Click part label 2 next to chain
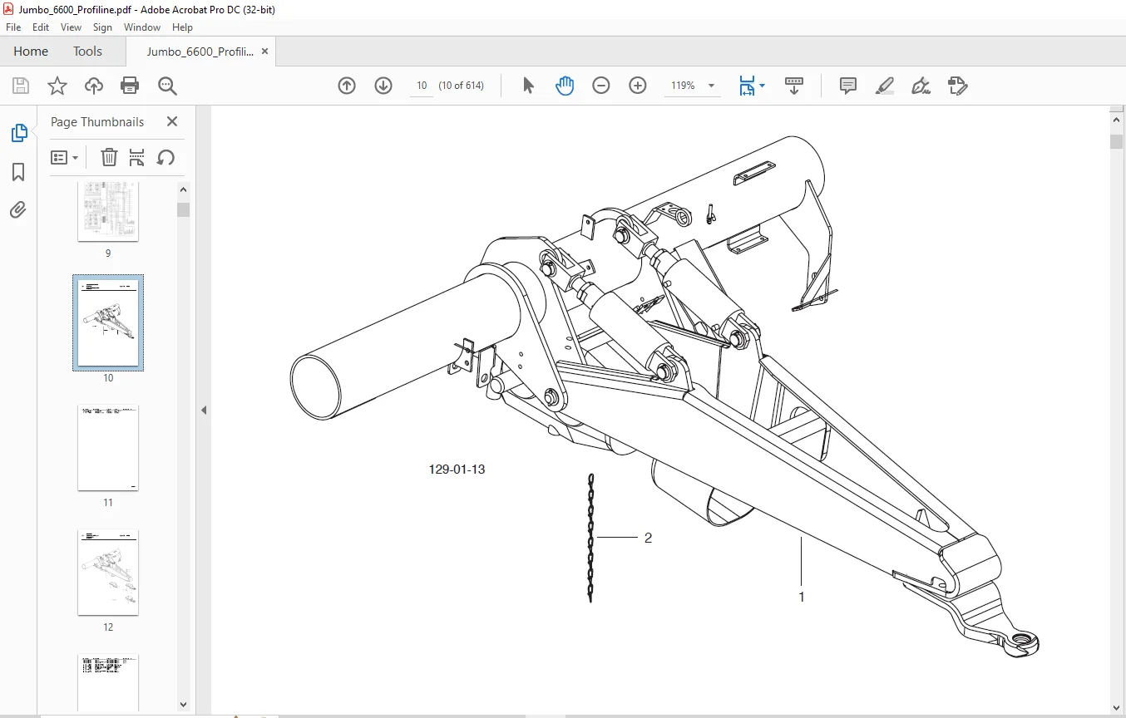The image size is (1126, 718). 649,538
